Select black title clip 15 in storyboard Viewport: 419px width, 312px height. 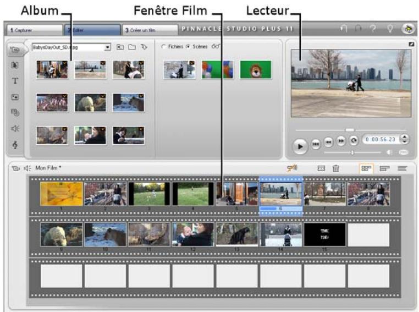(x=324, y=234)
